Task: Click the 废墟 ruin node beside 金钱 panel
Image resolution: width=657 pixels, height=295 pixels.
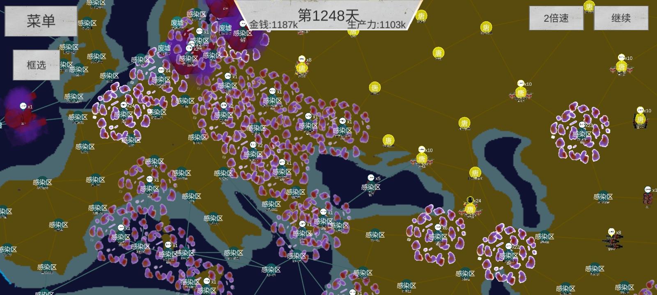Action: click(225, 28)
